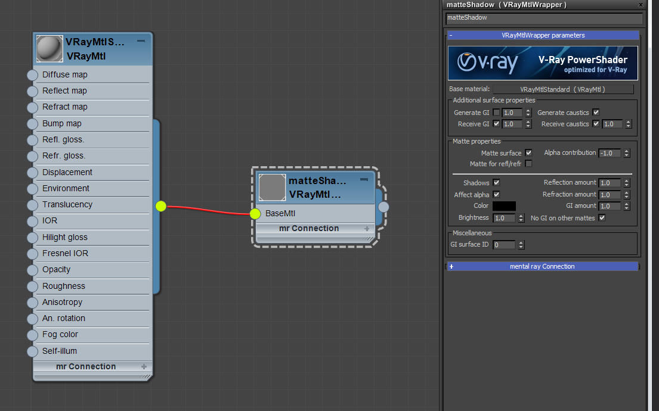Click the Receive caustics spinner arrows
Screen dimensions: 659x411
629,124
